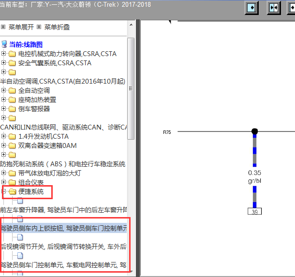Click the connector box labeled 39
This screenshot has height=277, width=295.
tap(254, 211)
